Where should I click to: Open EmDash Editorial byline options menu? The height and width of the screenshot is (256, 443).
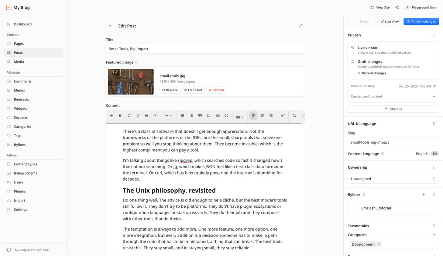432,208
